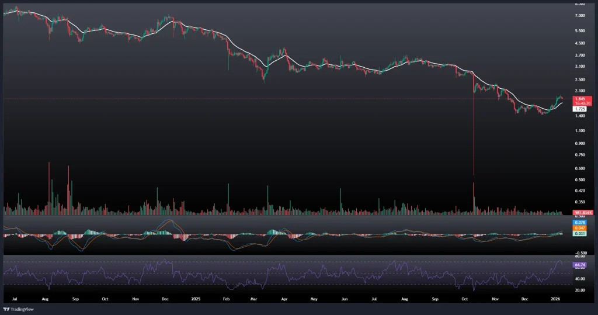Viewport: 598px width, 315px height.
Task: Click the 1.100 price scale label
Action: click(580, 131)
